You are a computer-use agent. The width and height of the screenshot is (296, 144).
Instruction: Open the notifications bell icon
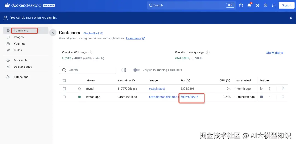tap(249, 5)
